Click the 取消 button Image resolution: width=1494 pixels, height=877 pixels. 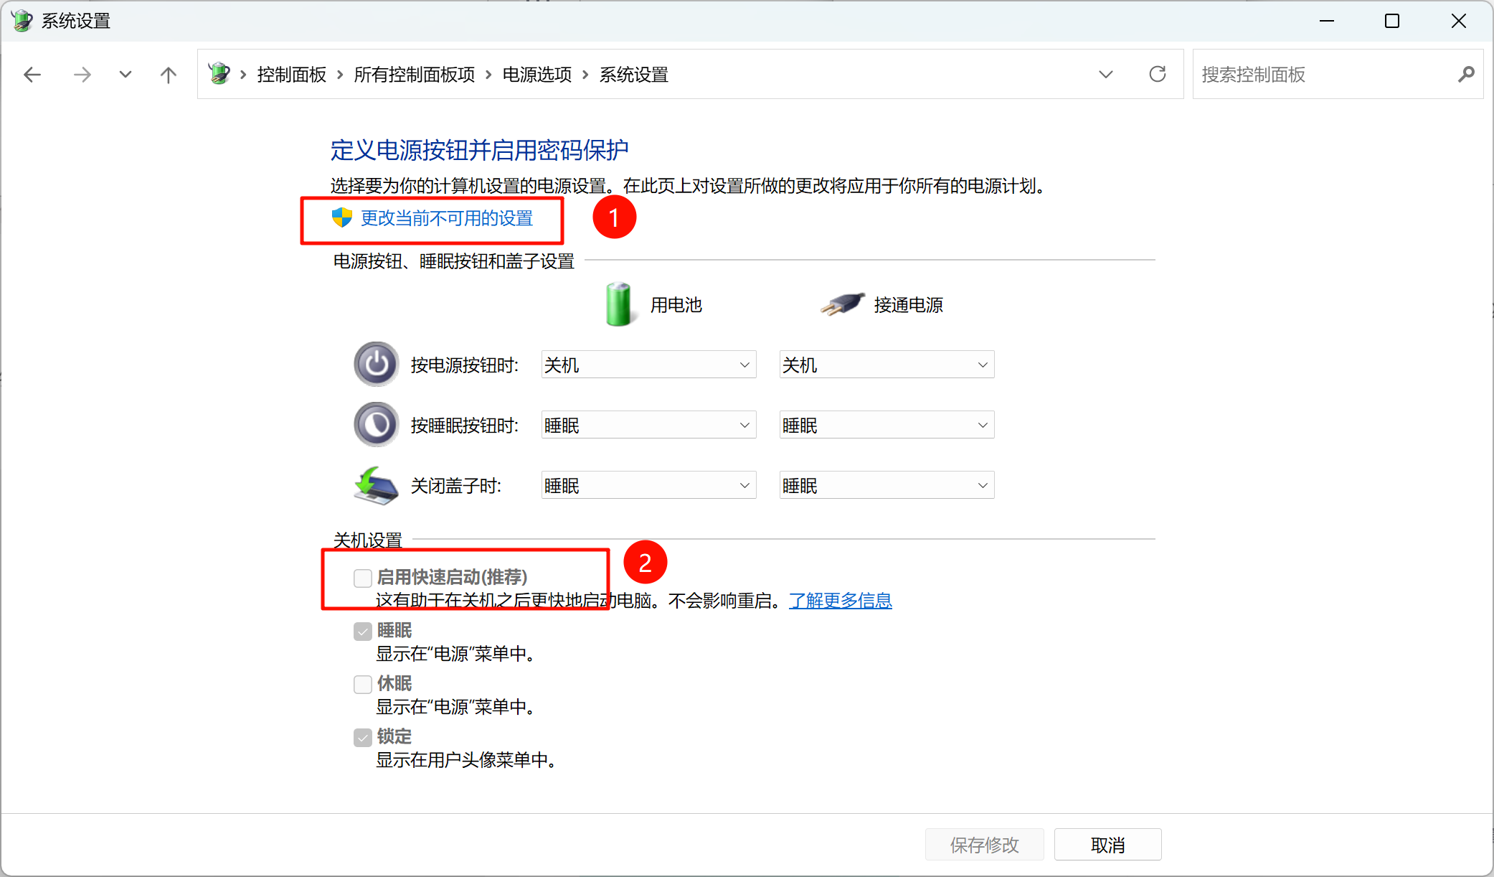pyautogui.click(x=1107, y=845)
